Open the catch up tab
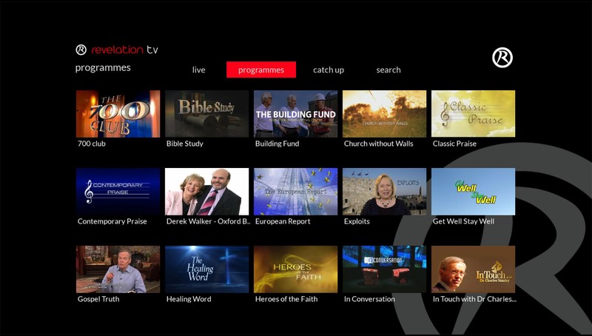This screenshot has width=592, height=336. pos(329,70)
